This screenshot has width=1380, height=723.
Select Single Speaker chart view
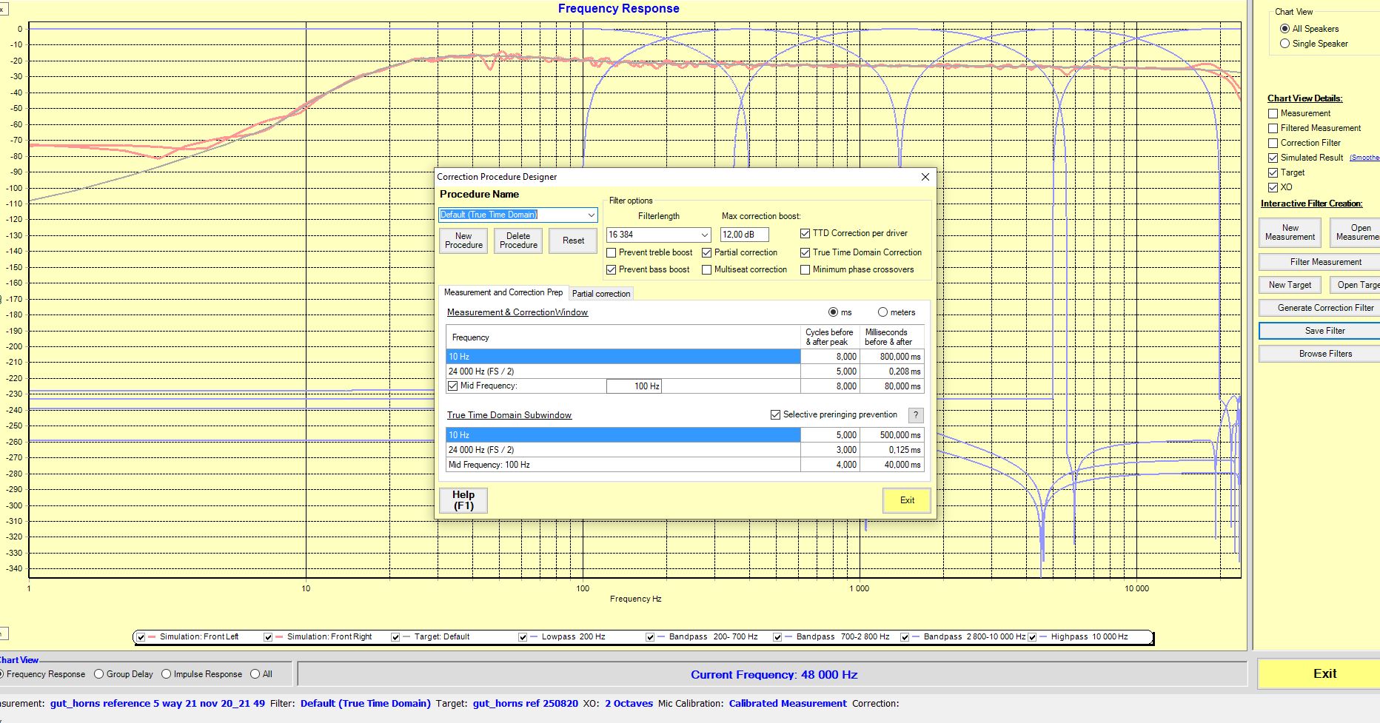pyautogui.click(x=1284, y=44)
